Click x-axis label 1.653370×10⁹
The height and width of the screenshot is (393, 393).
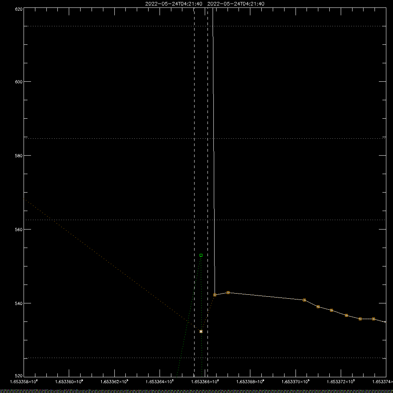pyautogui.click(x=296, y=382)
